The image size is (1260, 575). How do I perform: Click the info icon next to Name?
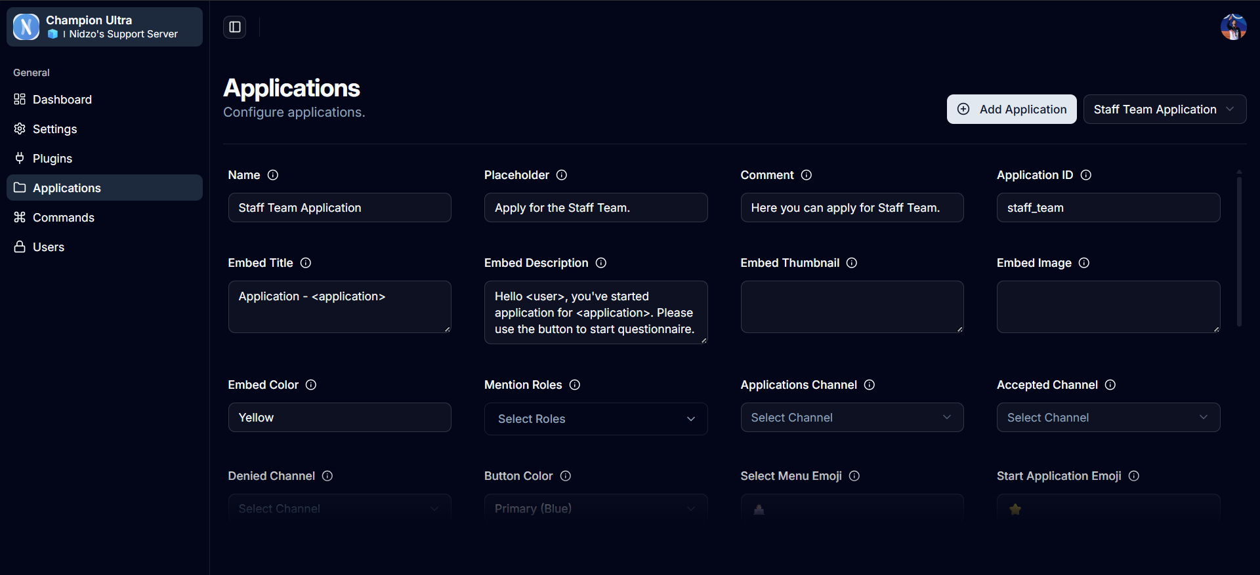click(273, 175)
